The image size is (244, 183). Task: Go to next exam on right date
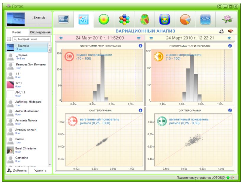[x=229, y=38]
